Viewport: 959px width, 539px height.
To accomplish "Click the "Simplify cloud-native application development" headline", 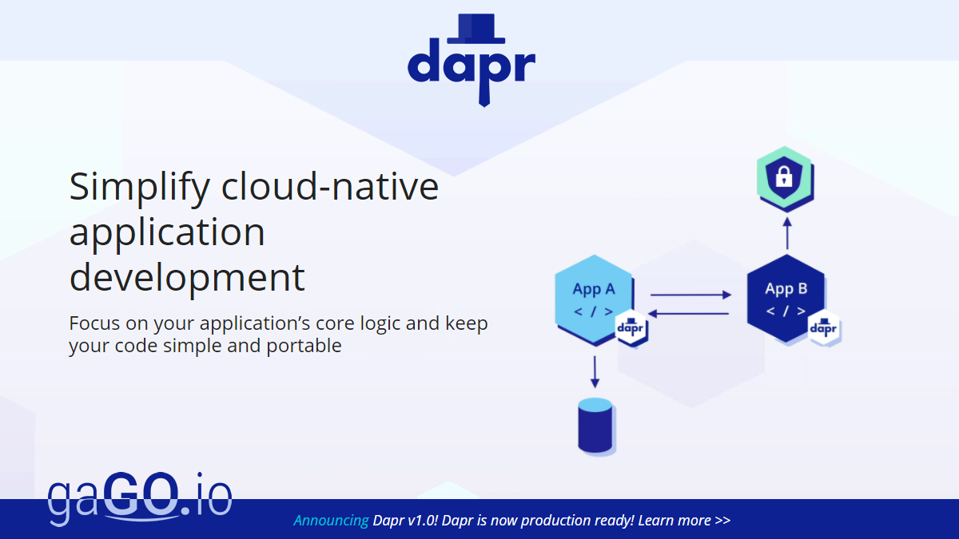I will pos(254,232).
